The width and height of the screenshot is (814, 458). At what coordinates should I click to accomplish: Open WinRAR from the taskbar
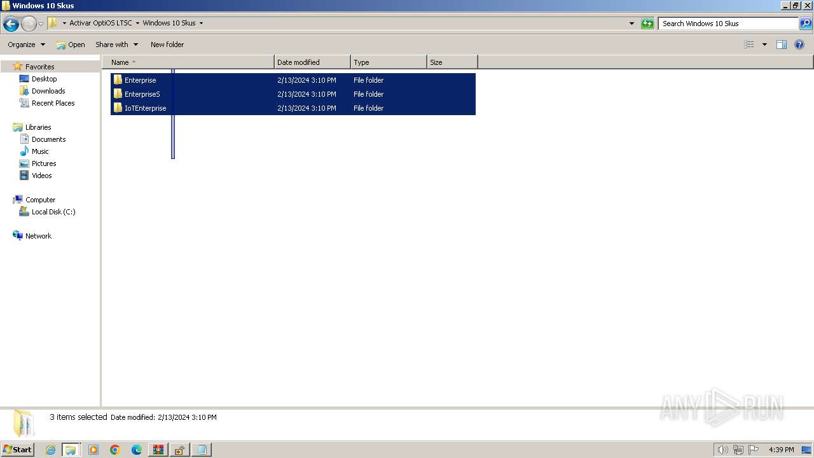158,450
